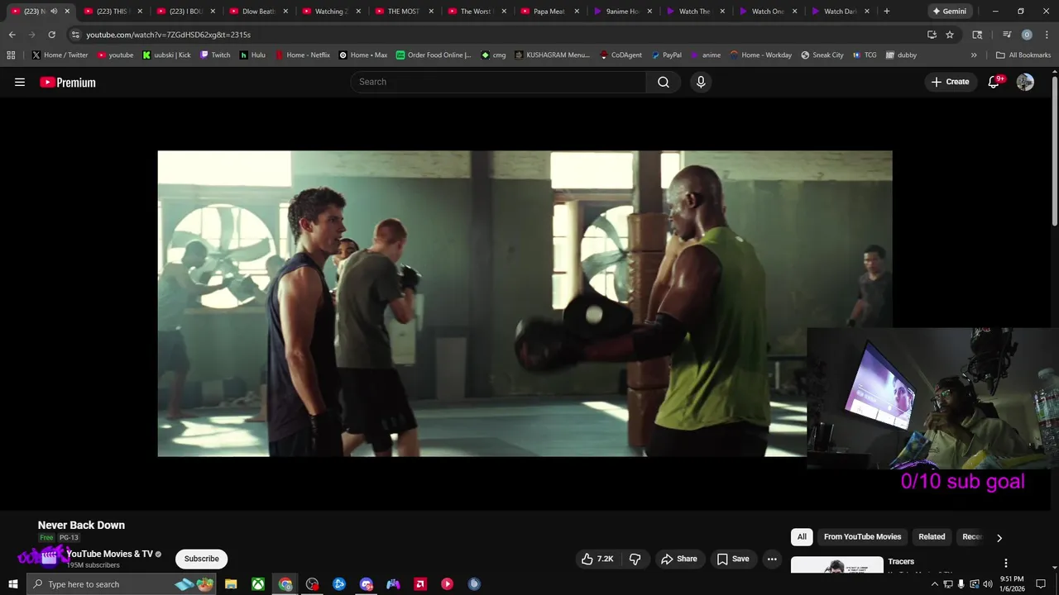
Task: Open the Twitch bookmark
Action: click(x=215, y=55)
